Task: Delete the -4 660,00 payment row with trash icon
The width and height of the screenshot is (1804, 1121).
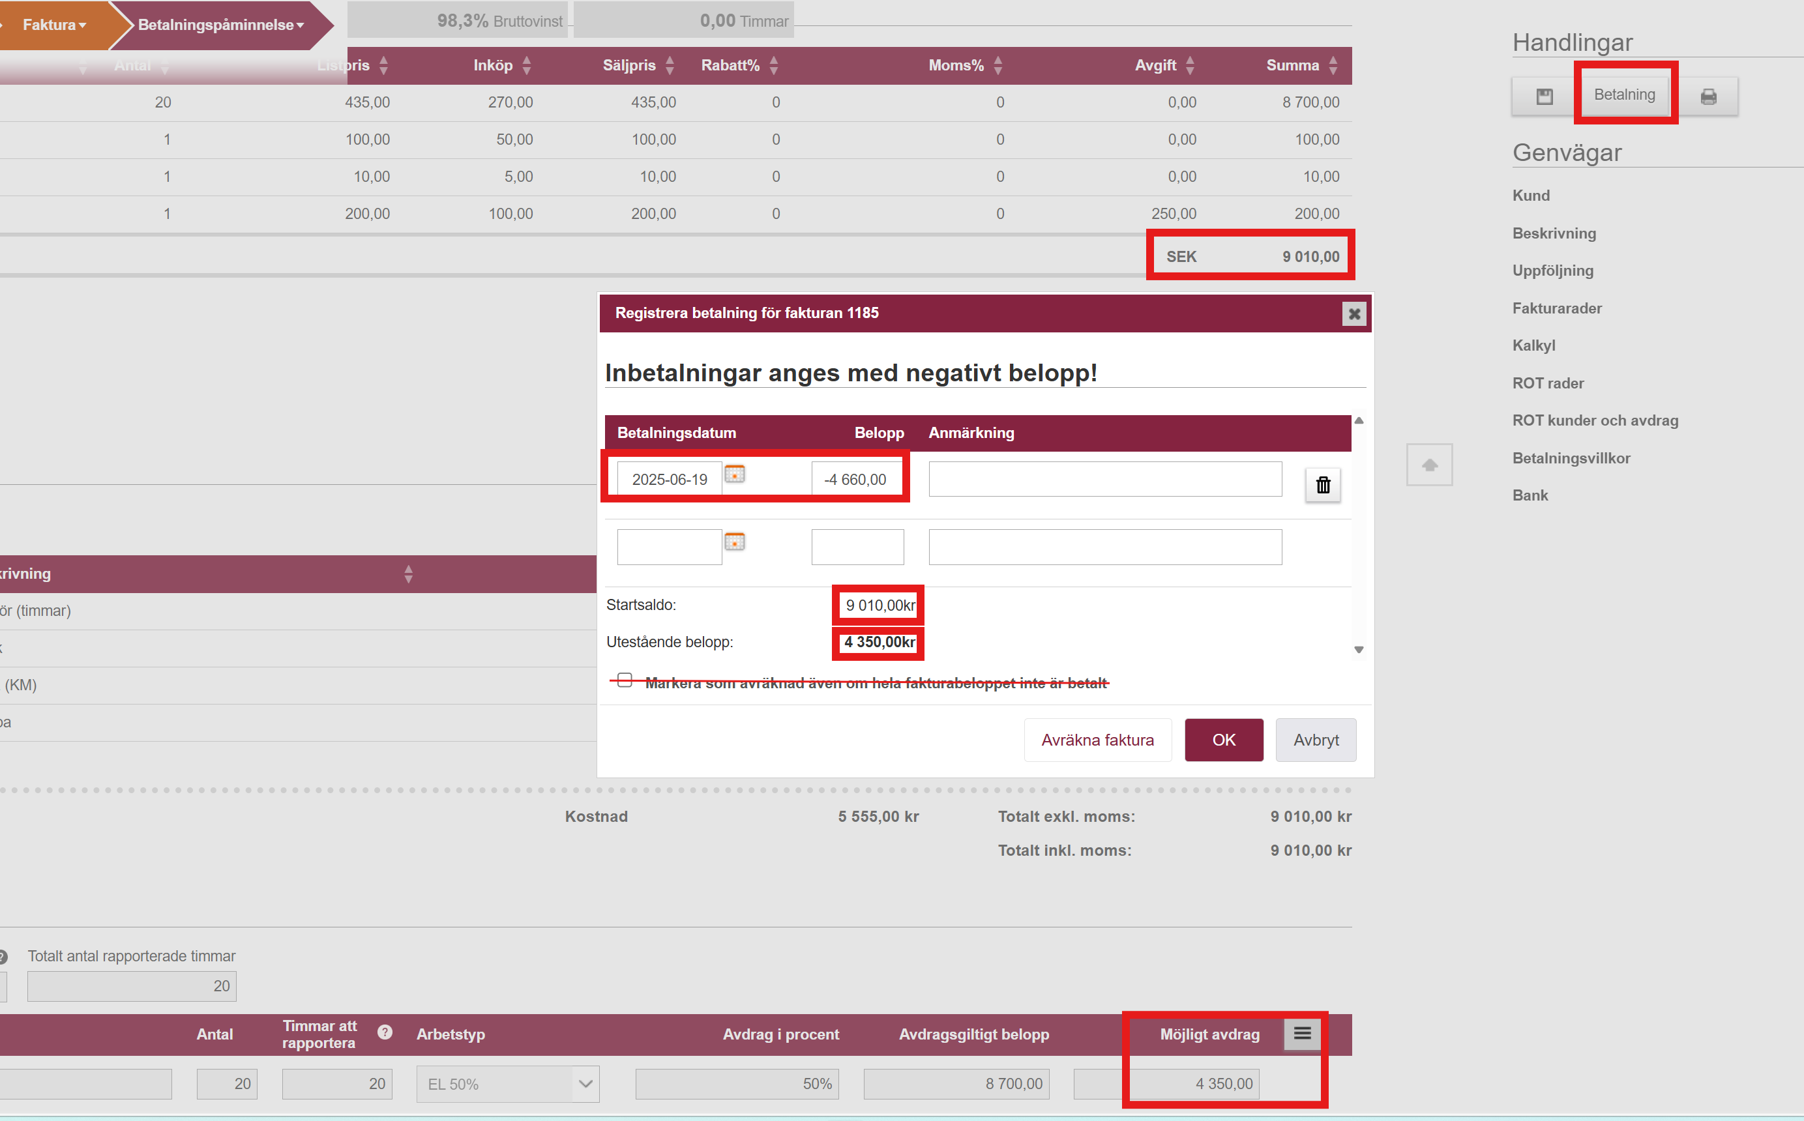Action: coord(1323,485)
